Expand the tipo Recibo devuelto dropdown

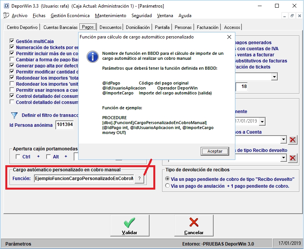283,158
